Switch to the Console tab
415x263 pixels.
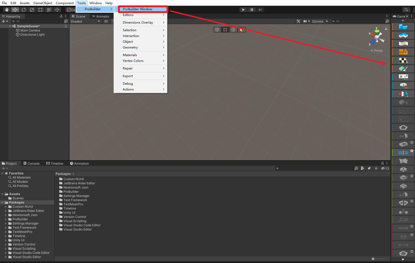click(31, 163)
